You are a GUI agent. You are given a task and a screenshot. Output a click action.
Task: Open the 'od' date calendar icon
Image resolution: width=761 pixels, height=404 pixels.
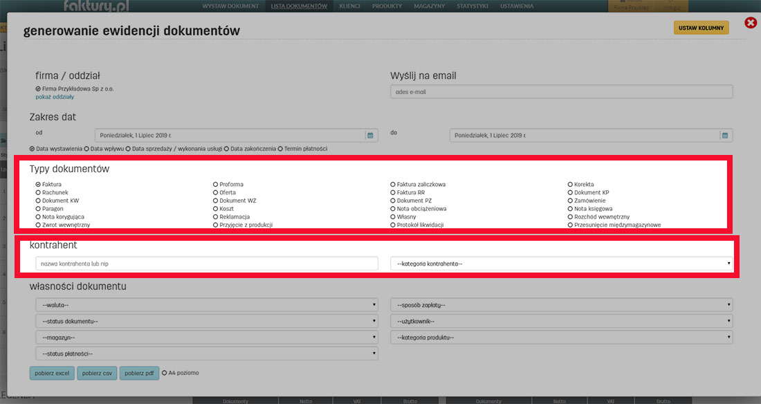tap(370, 136)
